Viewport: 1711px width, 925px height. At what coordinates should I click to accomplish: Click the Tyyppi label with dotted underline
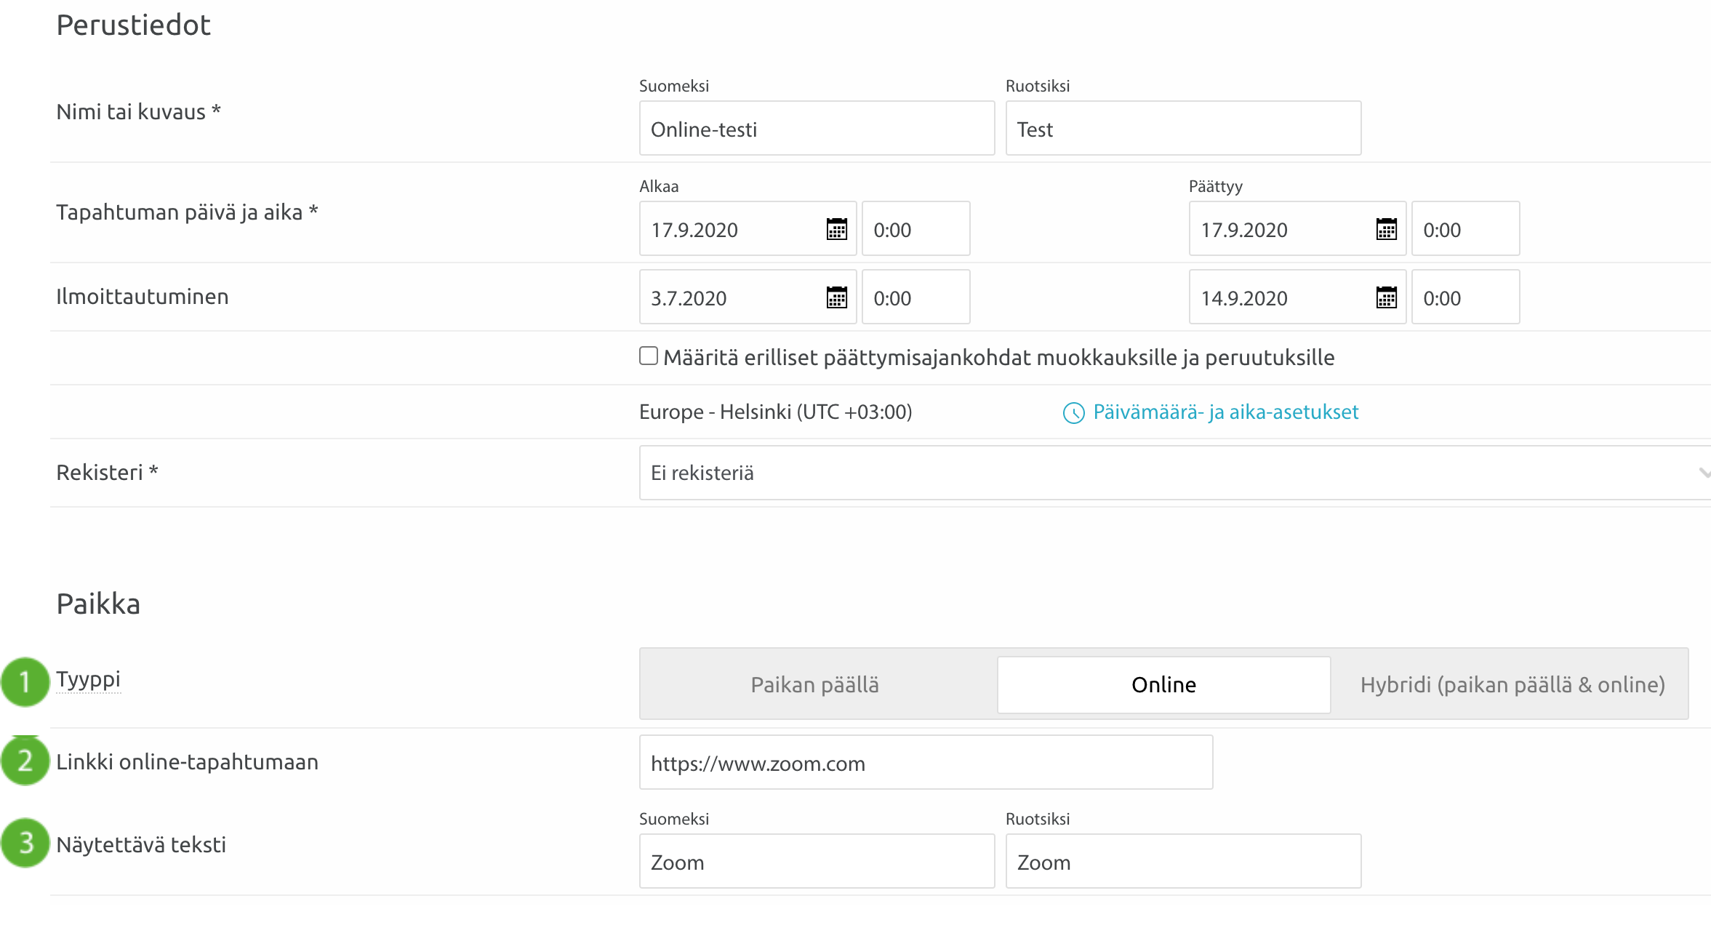[88, 680]
